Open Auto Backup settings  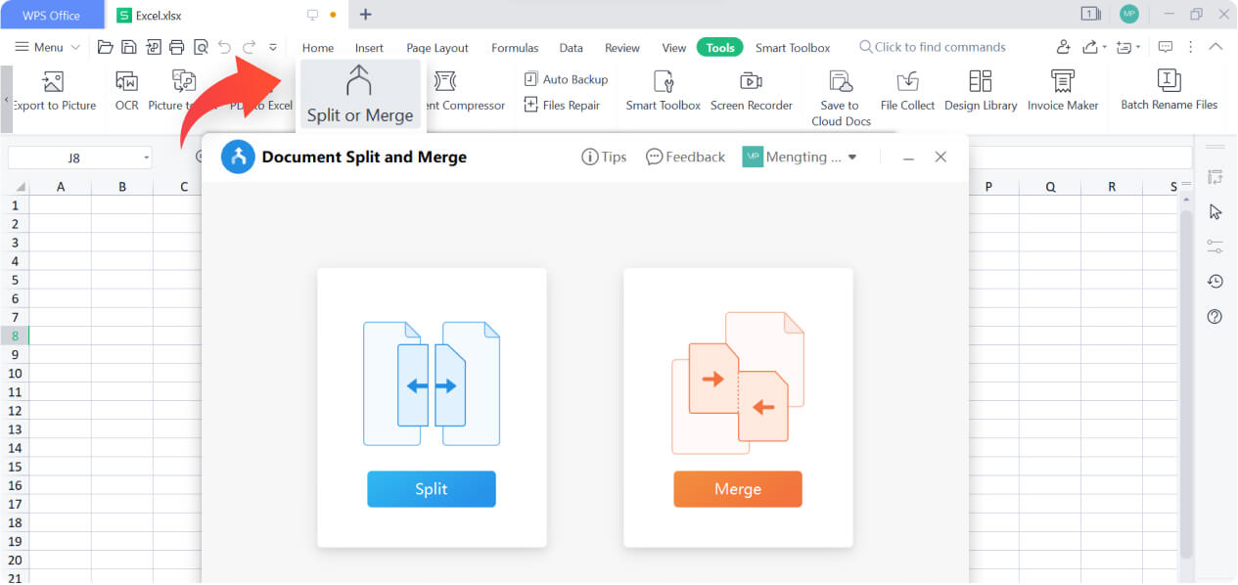(568, 79)
